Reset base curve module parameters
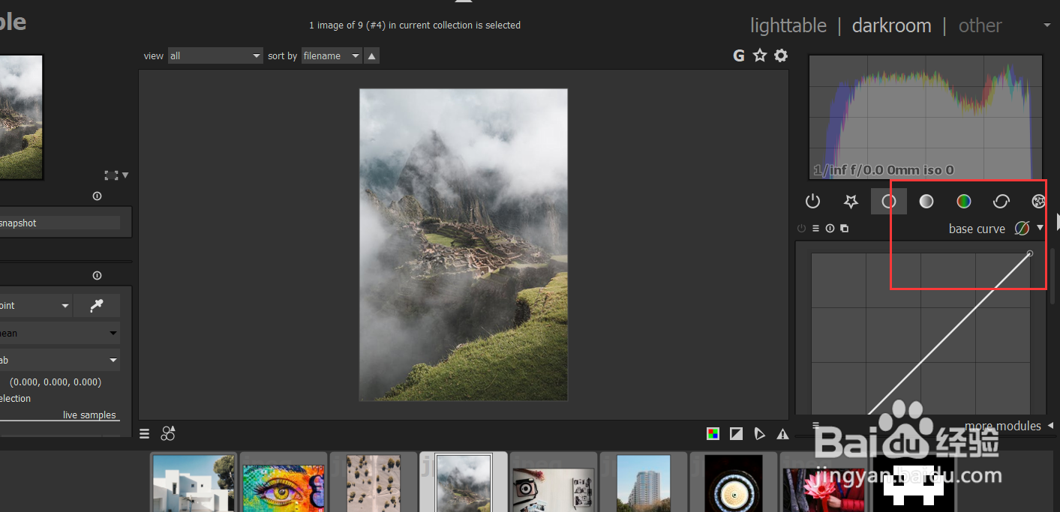This screenshot has width=1060, height=512. [x=830, y=229]
